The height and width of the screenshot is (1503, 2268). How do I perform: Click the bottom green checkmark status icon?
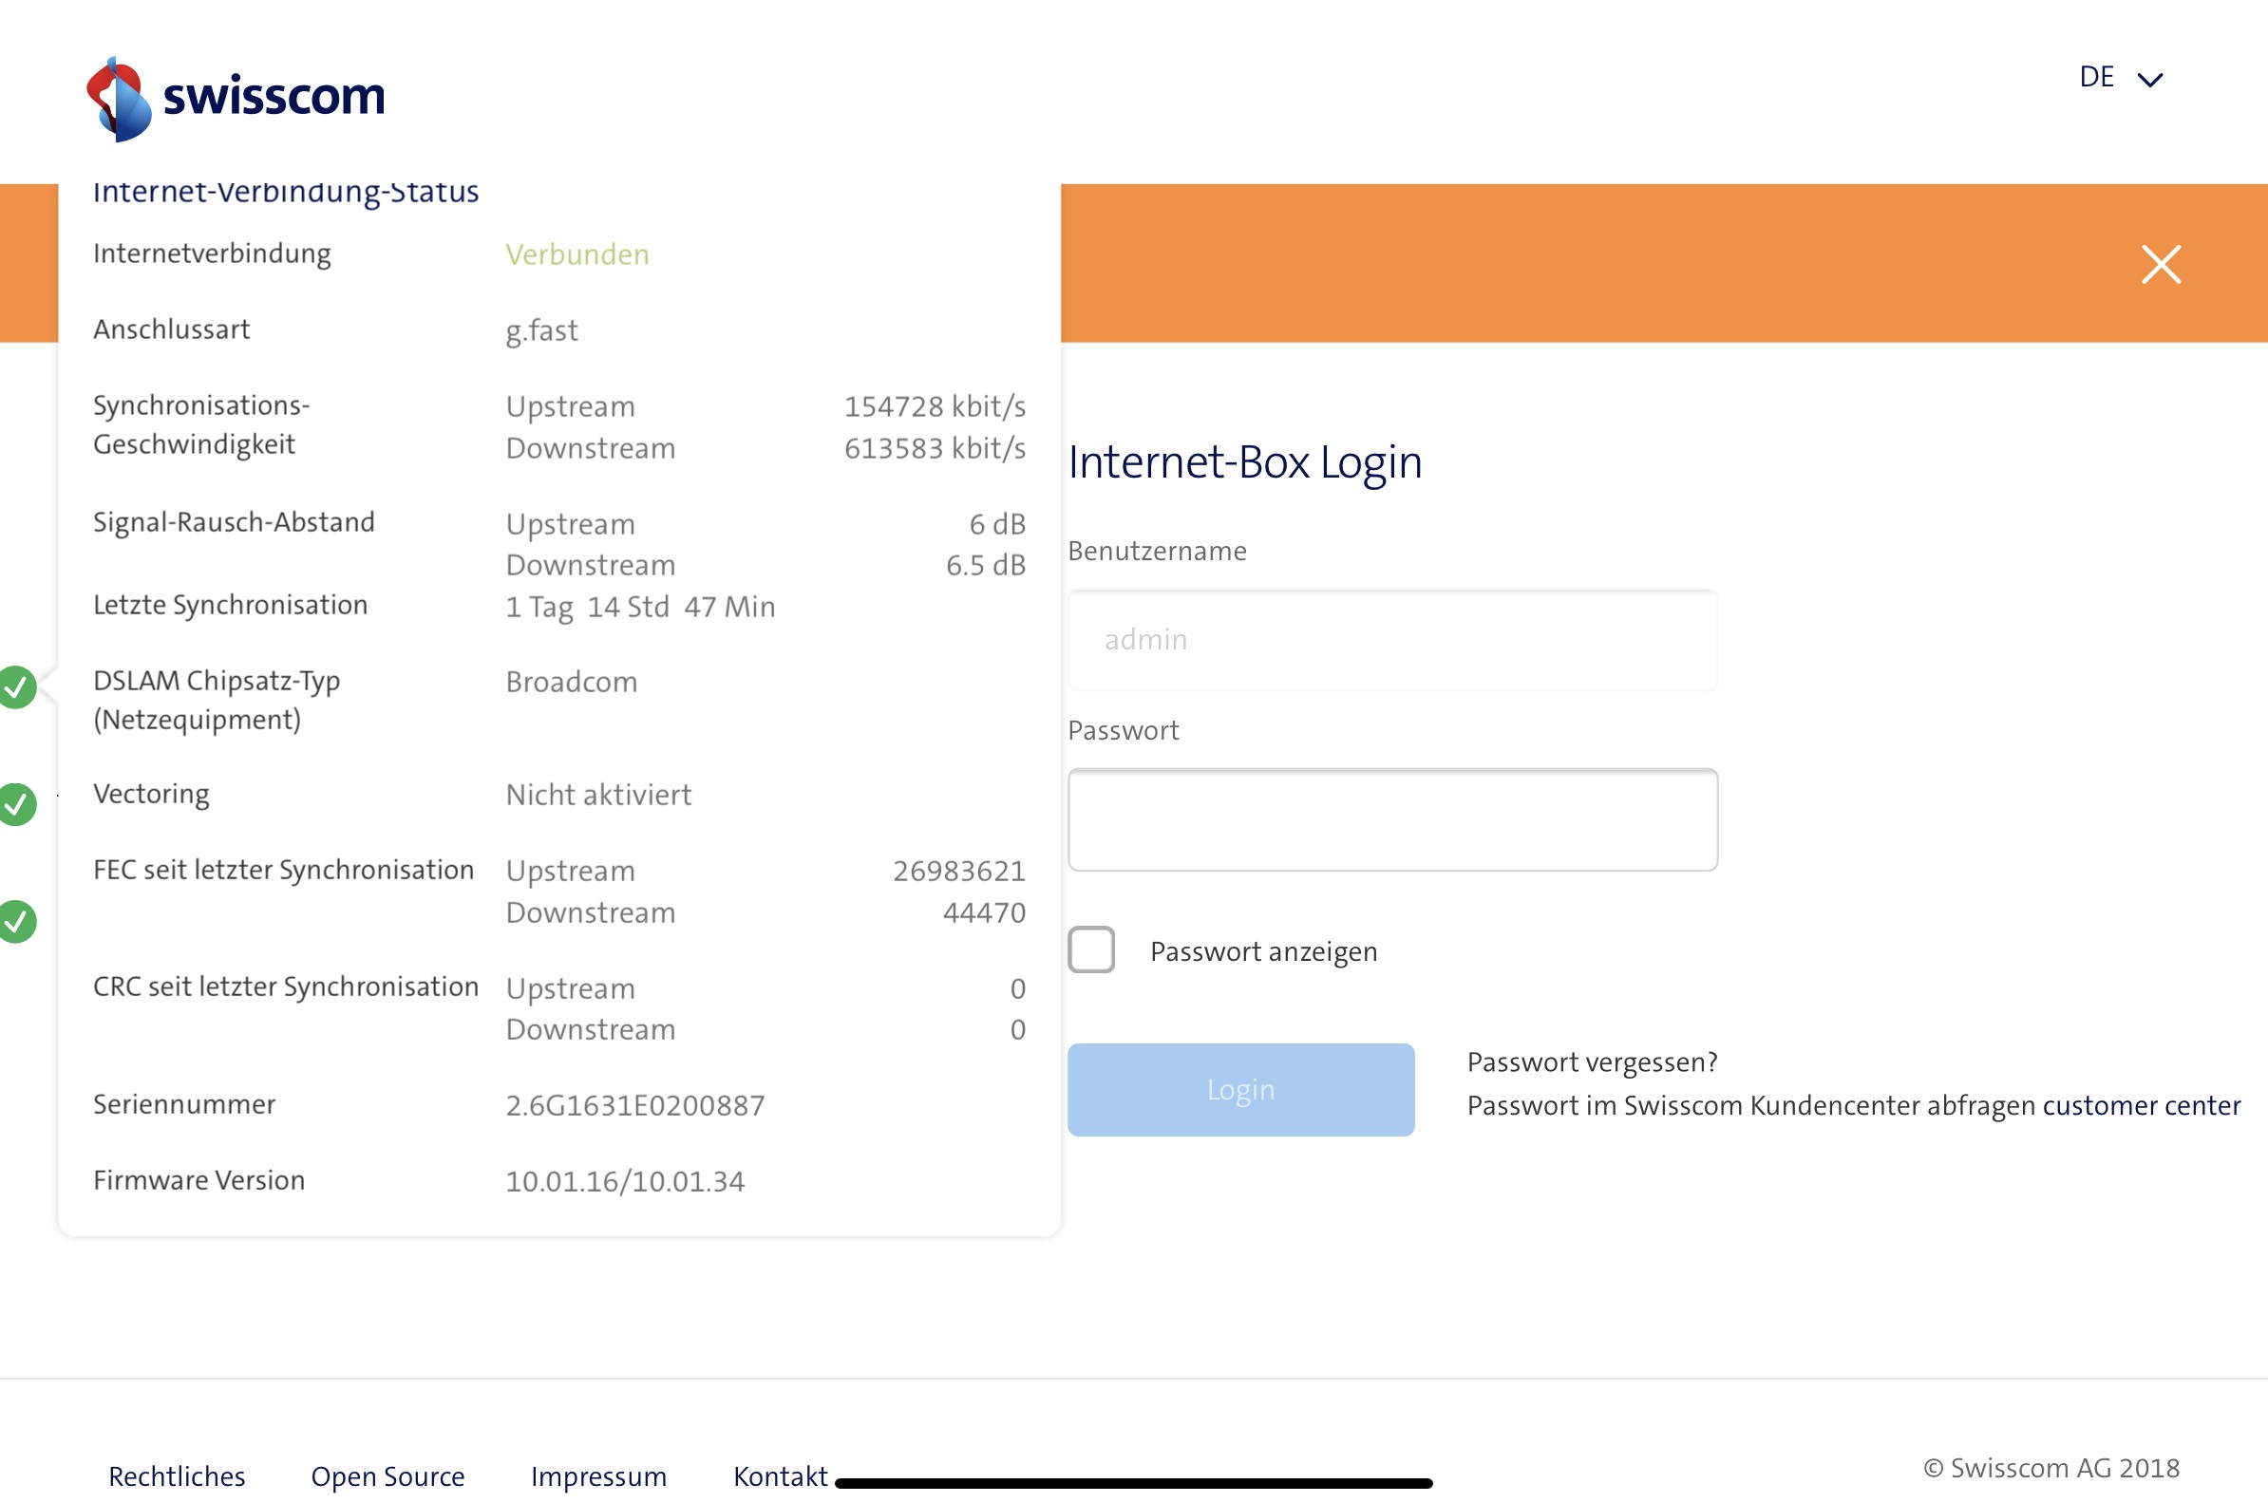pos(17,922)
